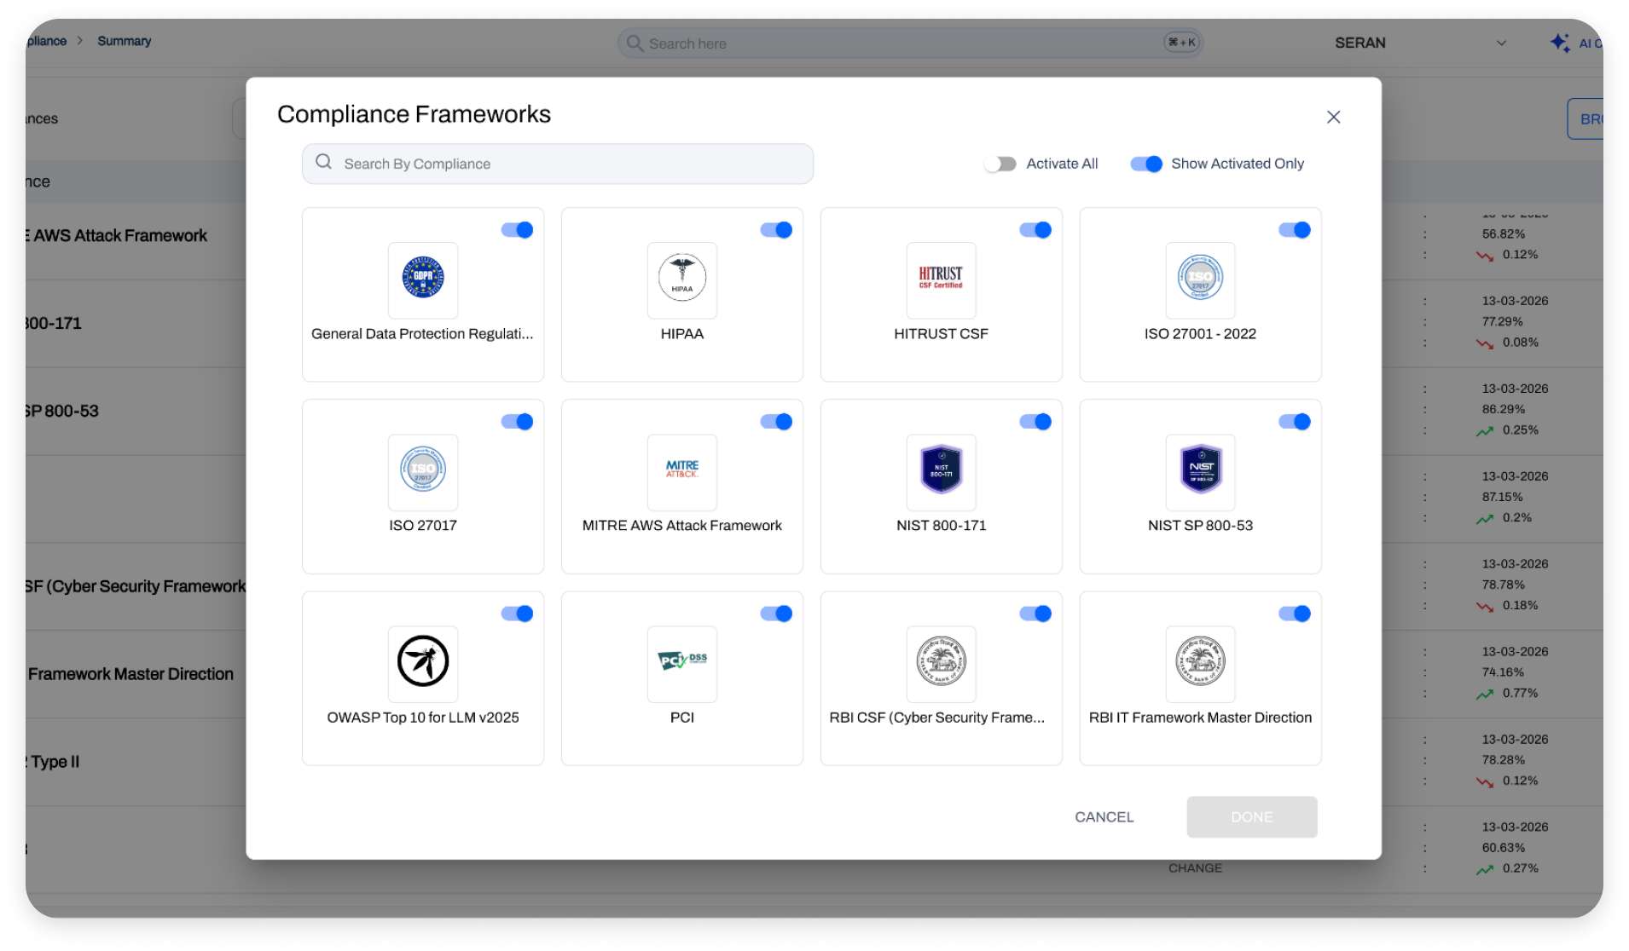This screenshot has width=1629, height=951.
Task: Disable the ISO 27017 toggle
Action: click(517, 422)
